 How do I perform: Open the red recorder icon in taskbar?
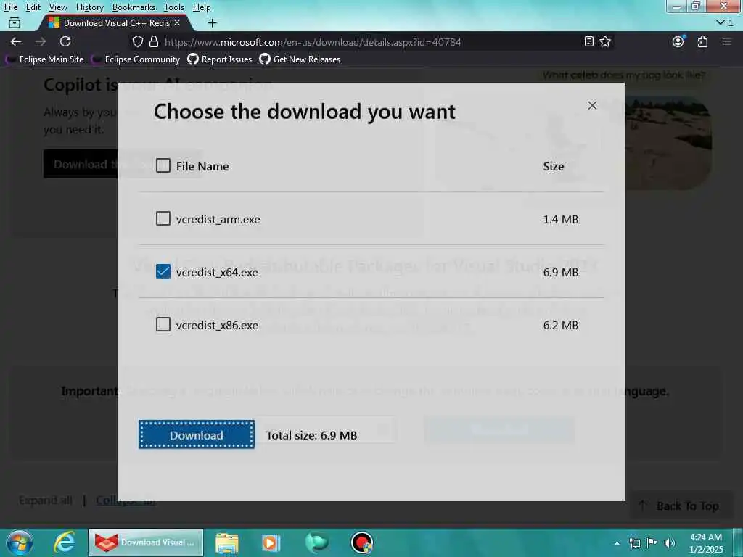pyautogui.click(x=362, y=542)
